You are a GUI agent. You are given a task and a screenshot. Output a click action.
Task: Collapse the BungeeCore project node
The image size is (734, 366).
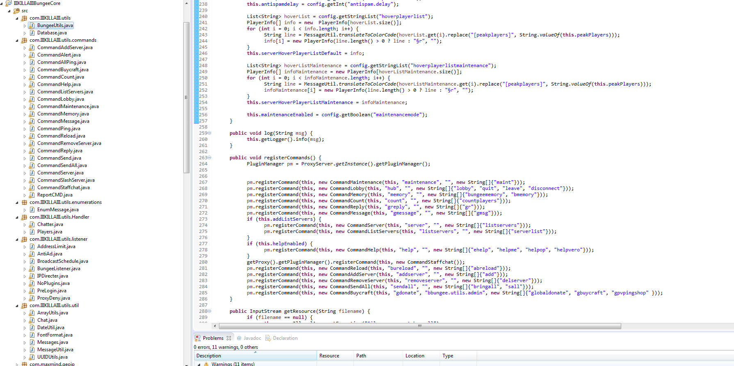coord(2,3)
